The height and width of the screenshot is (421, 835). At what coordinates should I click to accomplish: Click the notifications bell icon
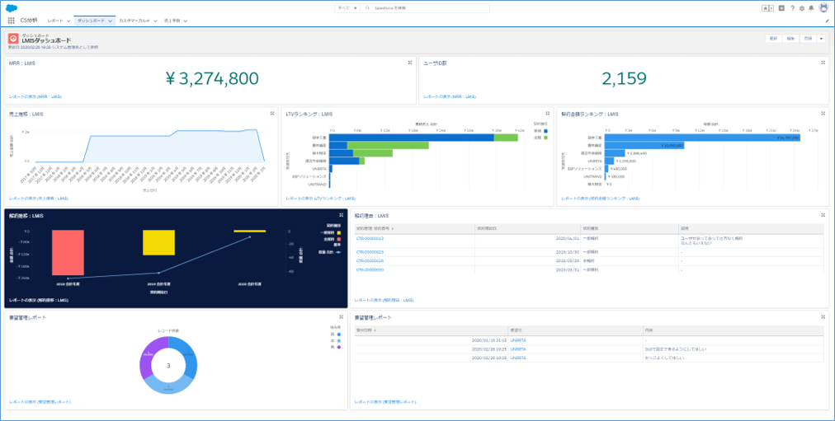(811, 8)
